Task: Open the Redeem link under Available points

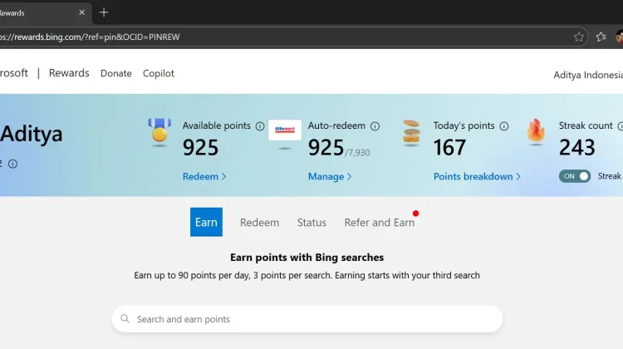Action: point(204,176)
